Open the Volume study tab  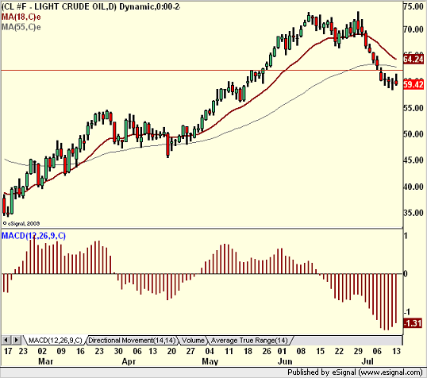coord(193,341)
